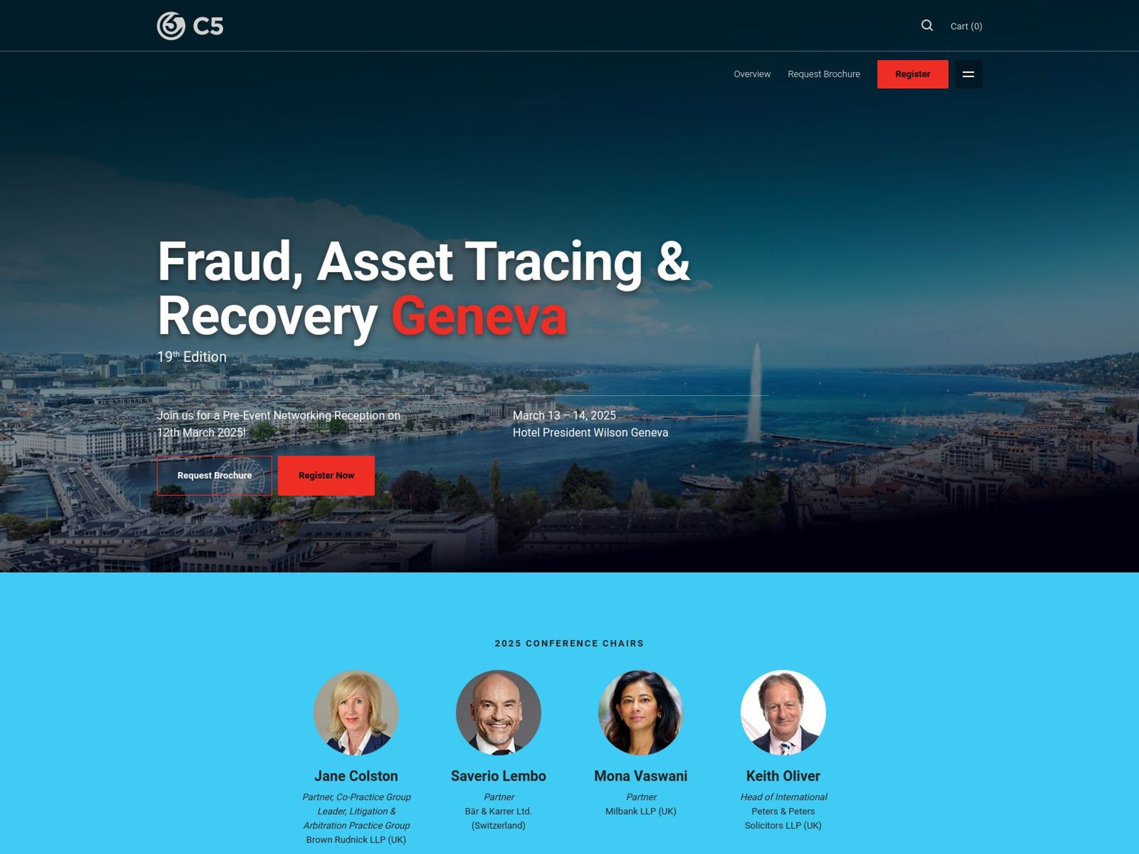The image size is (1139, 854).
Task: Open the Register navigation button
Action: point(912,73)
